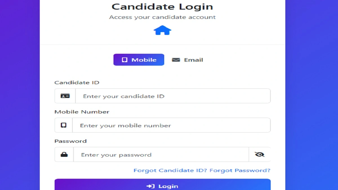The image size is (338, 190).
Task: Select the phone icon in mobile number field
Action: (64, 125)
